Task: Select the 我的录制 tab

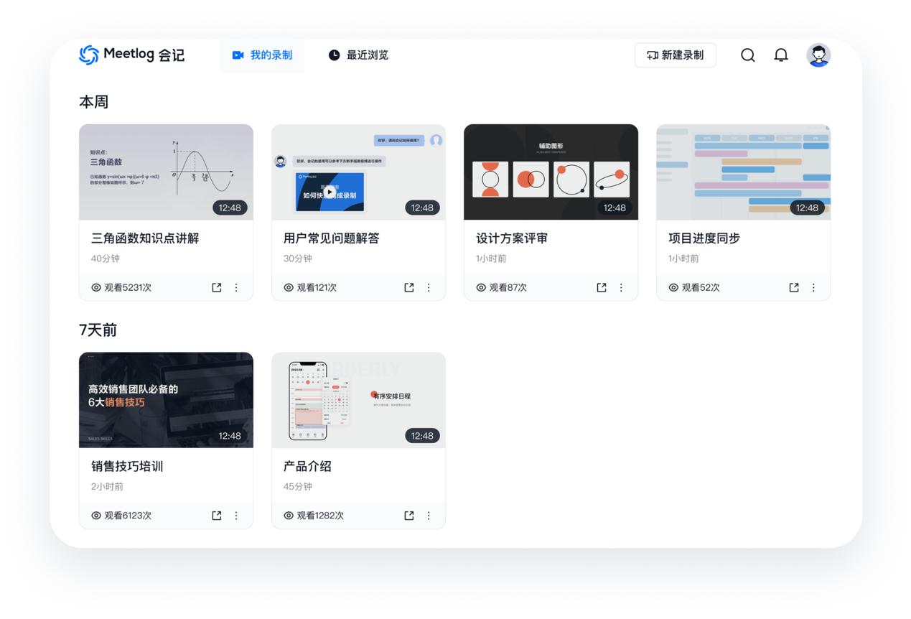Action: (263, 55)
